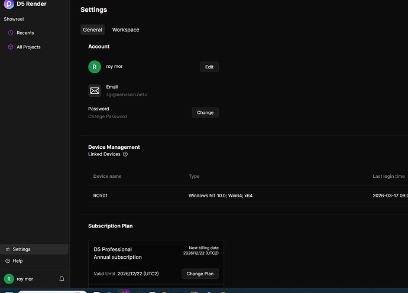The height and width of the screenshot is (293, 408).
Task: Click the Next billing date text
Action: click(x=204, y=248)
